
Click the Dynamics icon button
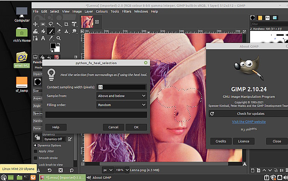pyautogui.click(x=38, y=137)
